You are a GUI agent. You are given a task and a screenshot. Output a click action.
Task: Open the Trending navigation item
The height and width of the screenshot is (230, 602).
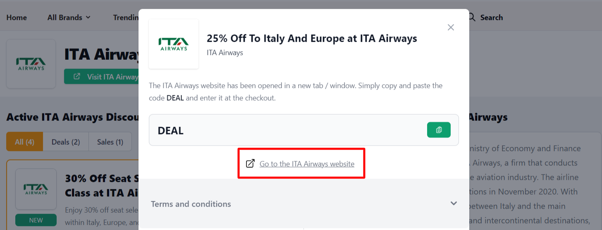(x=126, y=17)
